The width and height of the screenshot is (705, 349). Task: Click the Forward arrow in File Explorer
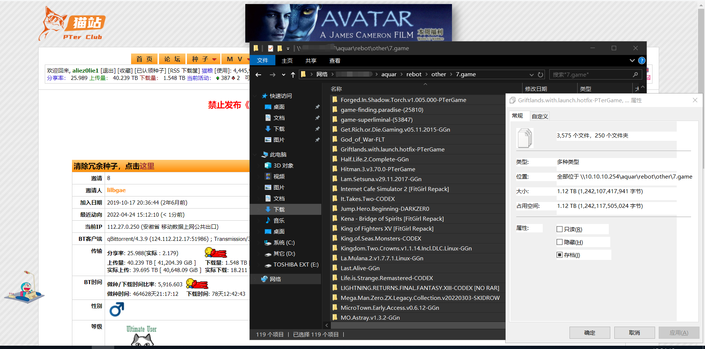272,75
